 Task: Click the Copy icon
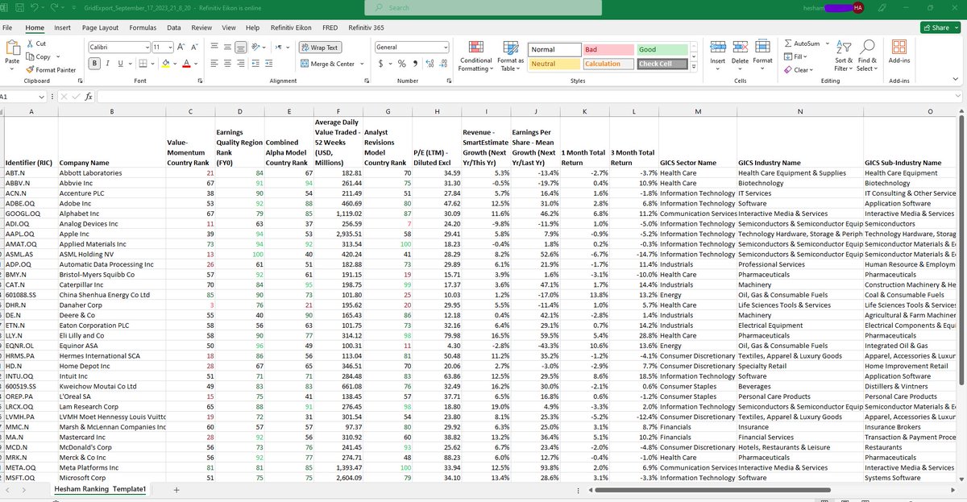coord(30,56)
